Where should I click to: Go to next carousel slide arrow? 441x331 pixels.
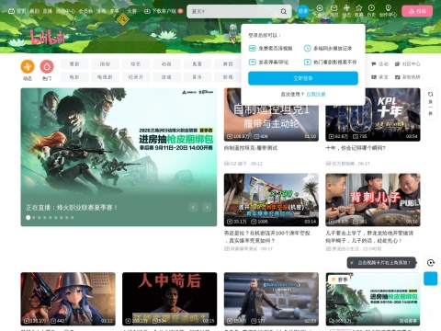[208, 208]
